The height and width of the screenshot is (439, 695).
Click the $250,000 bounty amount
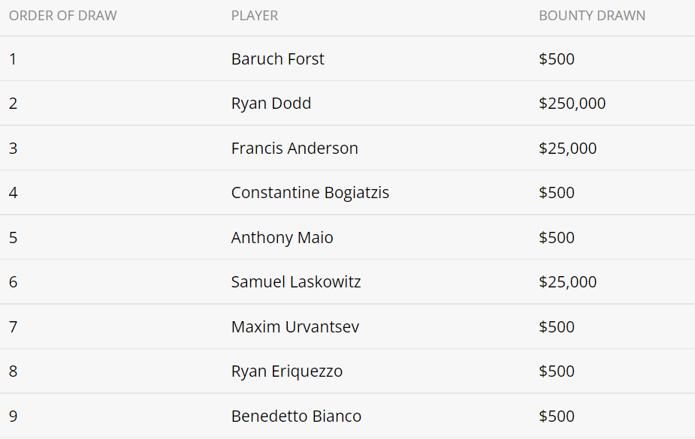click(573, 104)
